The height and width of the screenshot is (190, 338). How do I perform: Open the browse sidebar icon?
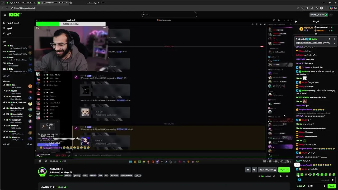coord(4,28)
